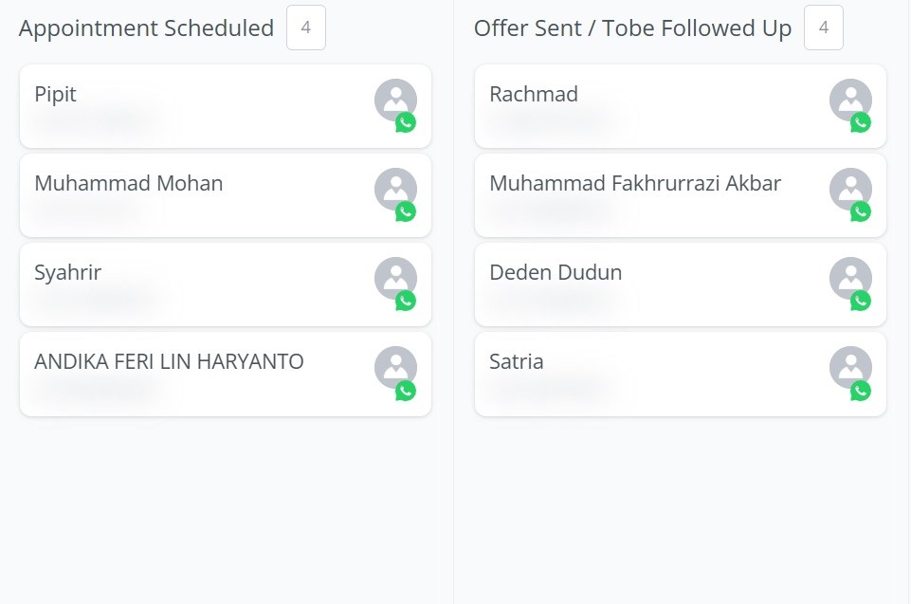Click Syahrir's WhatsApp icon
The width and height of the screenshot is (911, 604).
tap(406, 301)
